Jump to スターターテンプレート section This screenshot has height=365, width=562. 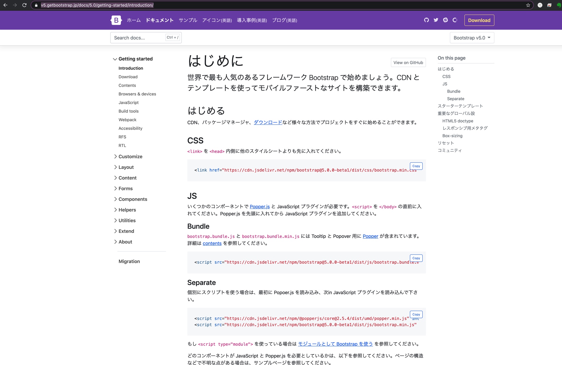coord(460,106)
